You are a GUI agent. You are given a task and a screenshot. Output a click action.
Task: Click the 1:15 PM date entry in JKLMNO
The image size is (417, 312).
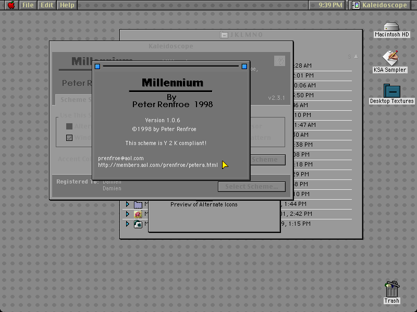296,224
